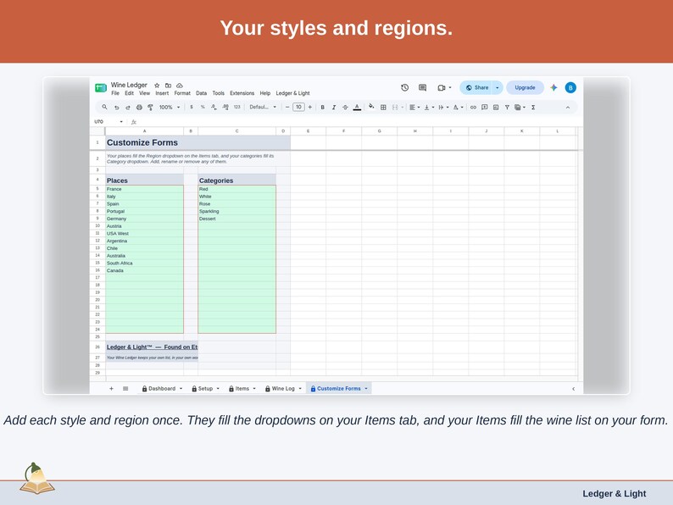
Task: Click the Share button
Action: tap(477, 87)
